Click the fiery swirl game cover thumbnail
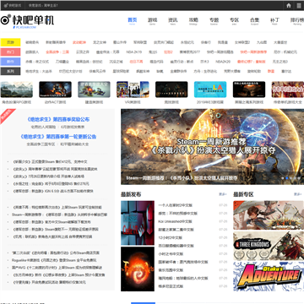This screenshot has width=304, height=304. tap(138, 269)
